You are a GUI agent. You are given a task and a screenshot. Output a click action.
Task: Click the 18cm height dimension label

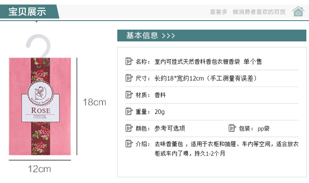[x=94, y=102]
